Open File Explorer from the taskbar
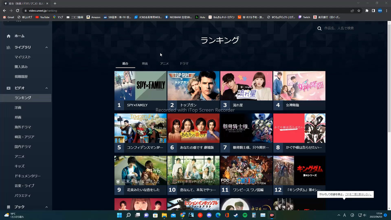Screen dimensions: 391x220 164,215
